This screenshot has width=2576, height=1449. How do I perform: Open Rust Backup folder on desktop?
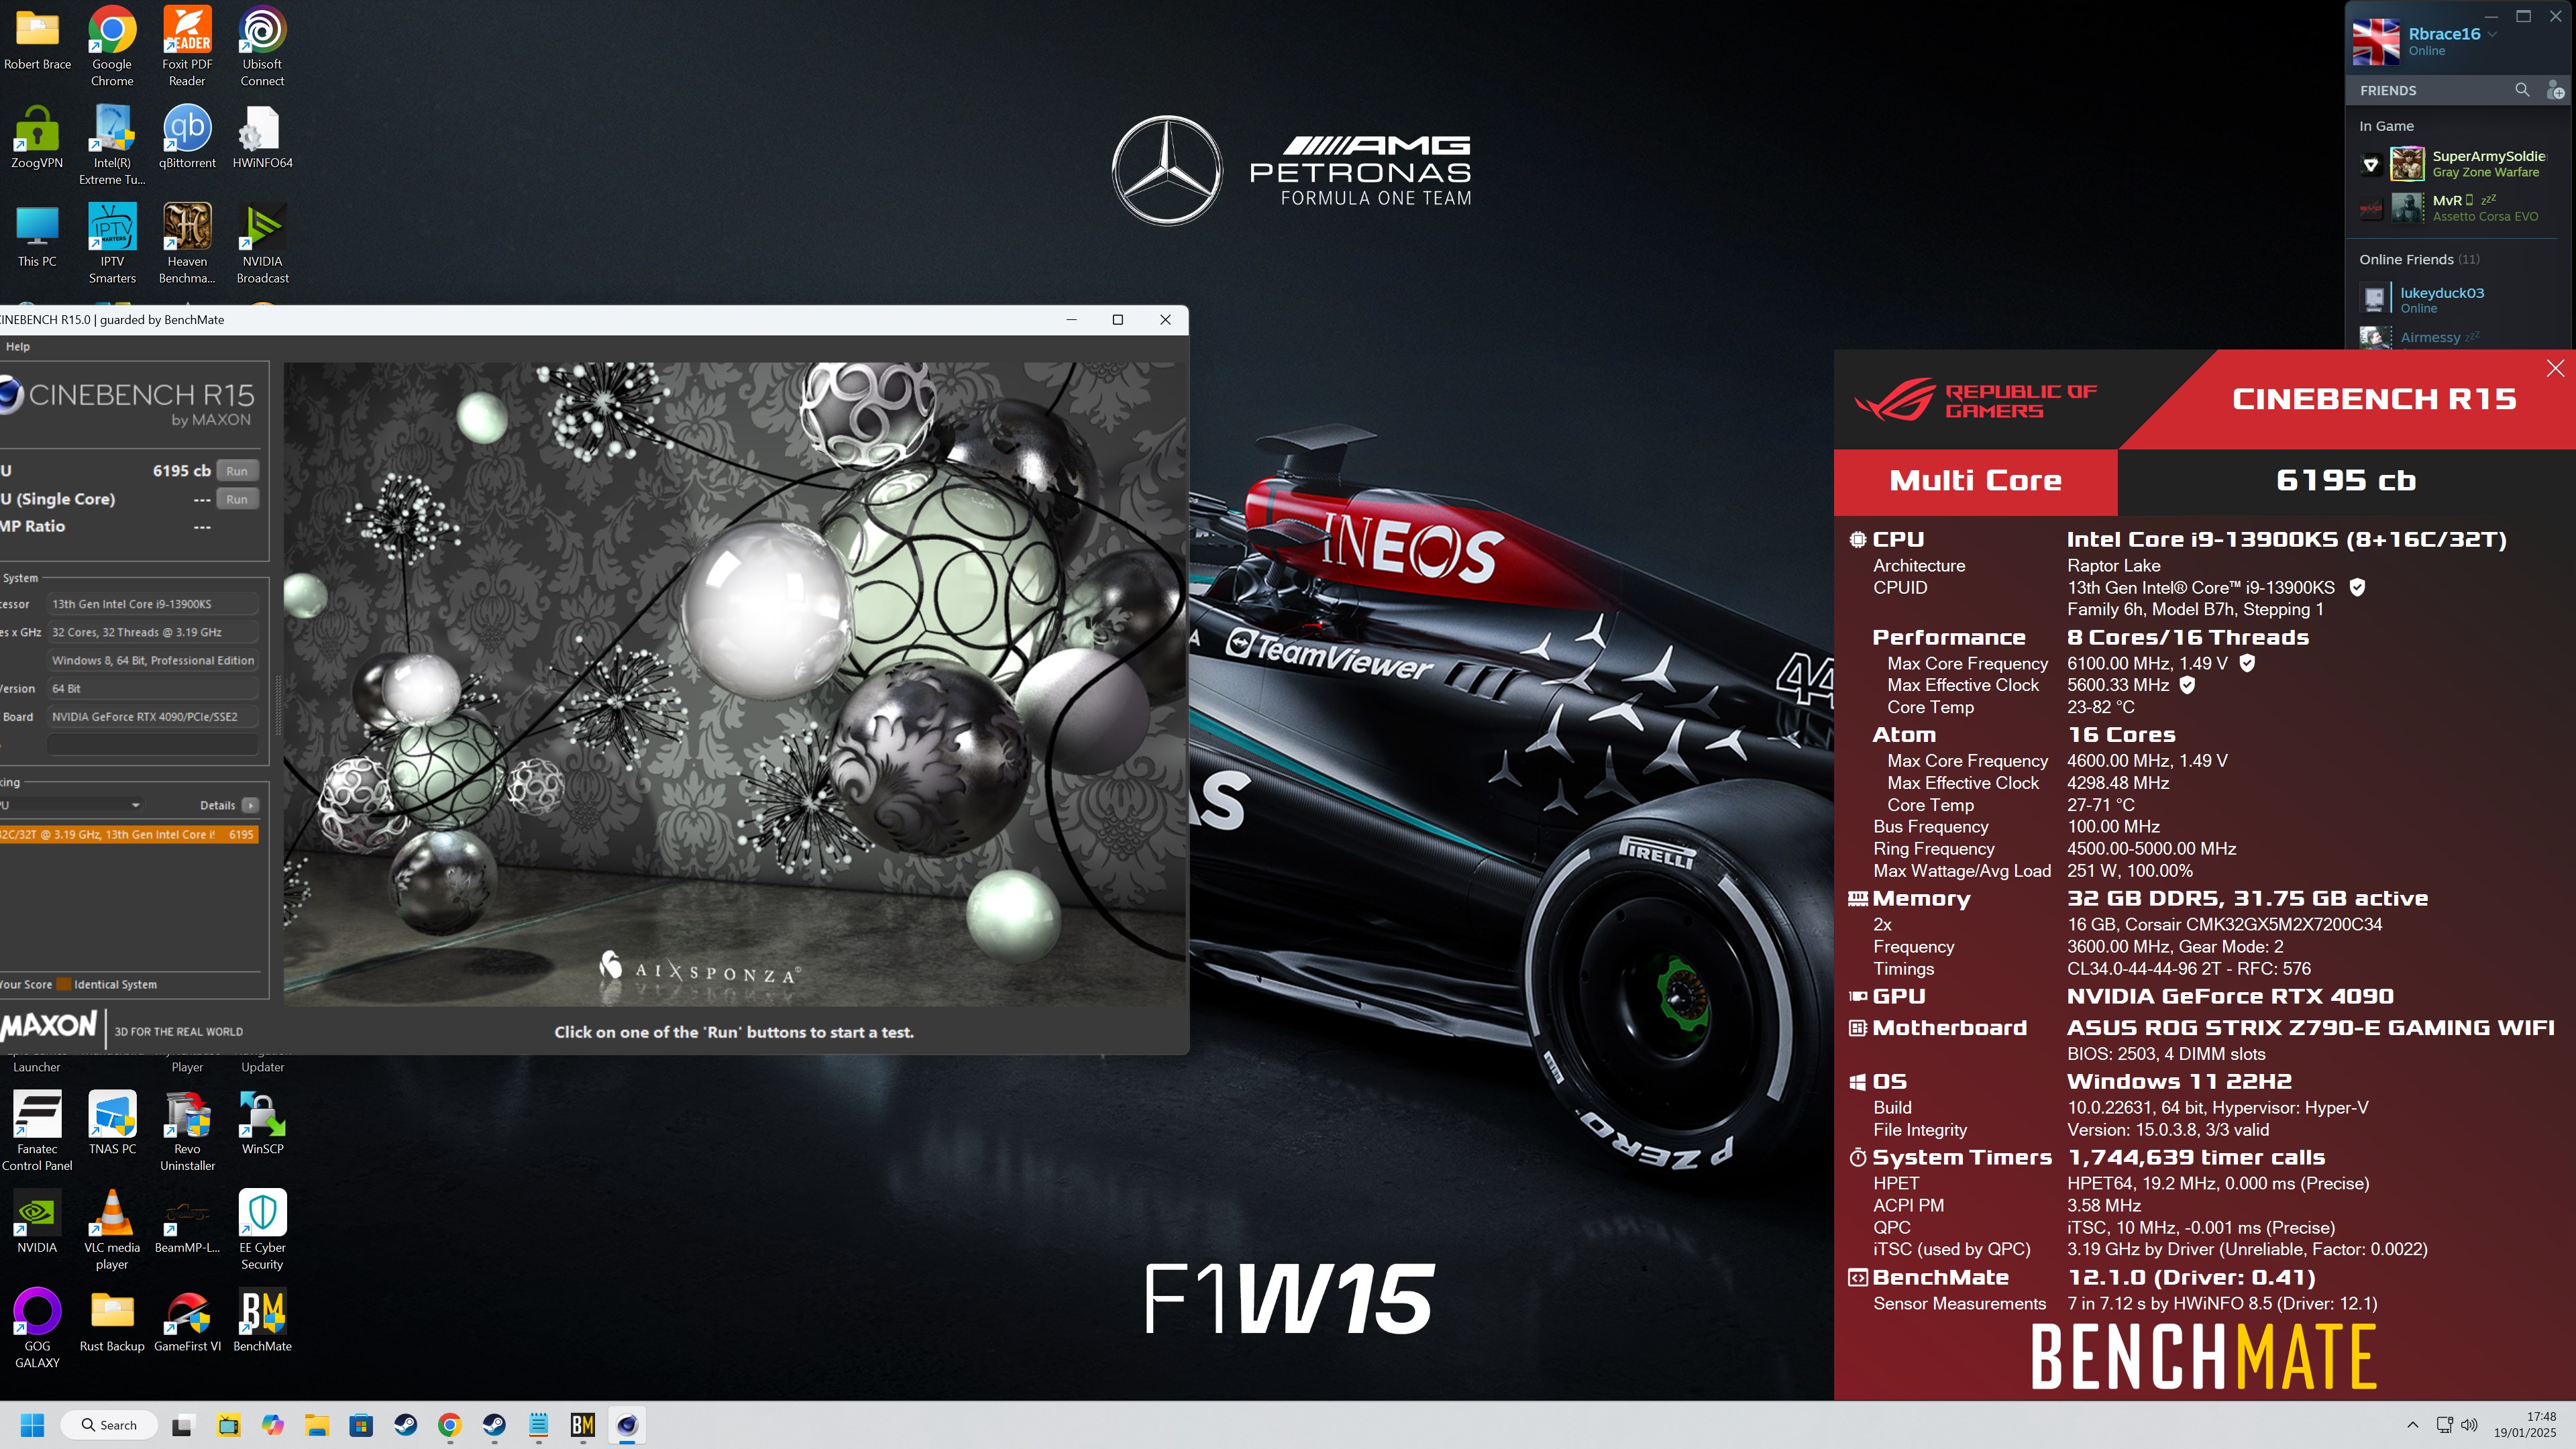coord(112,1320)
